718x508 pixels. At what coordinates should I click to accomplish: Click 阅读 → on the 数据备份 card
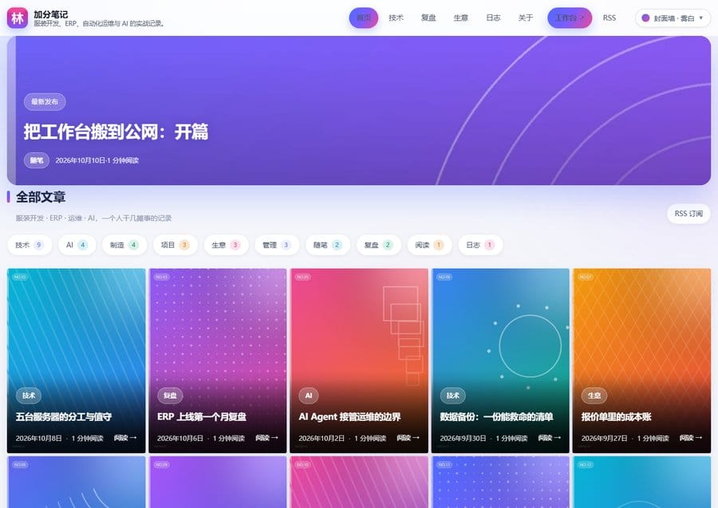click(550, 438)
